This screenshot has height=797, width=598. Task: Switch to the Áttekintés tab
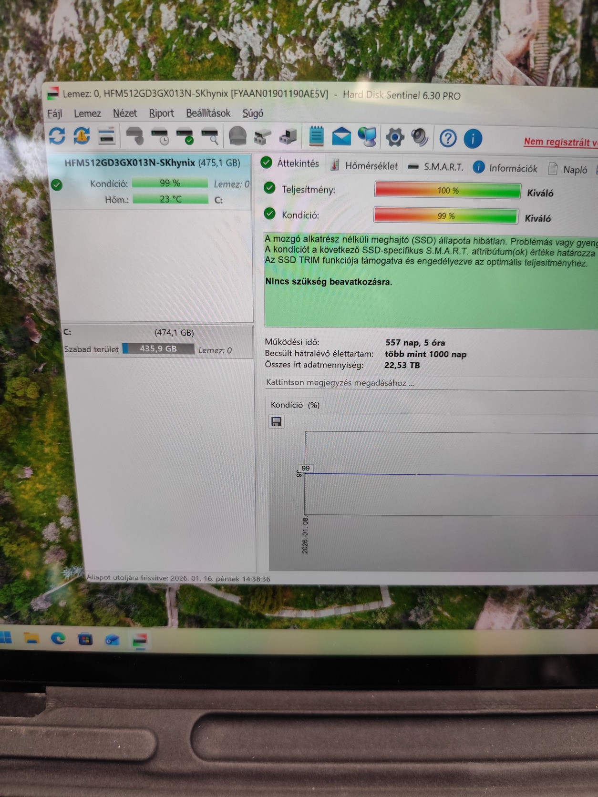point(290,163)
